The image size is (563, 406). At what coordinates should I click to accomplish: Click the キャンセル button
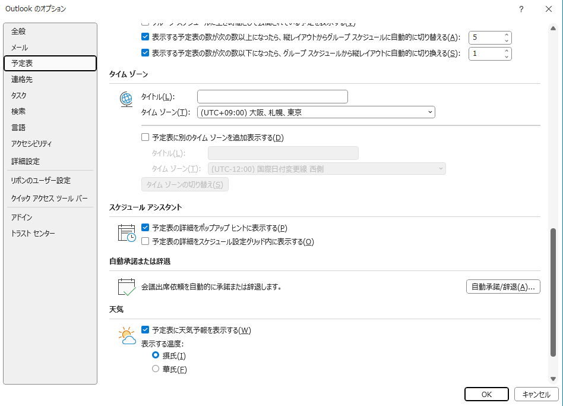536,394
